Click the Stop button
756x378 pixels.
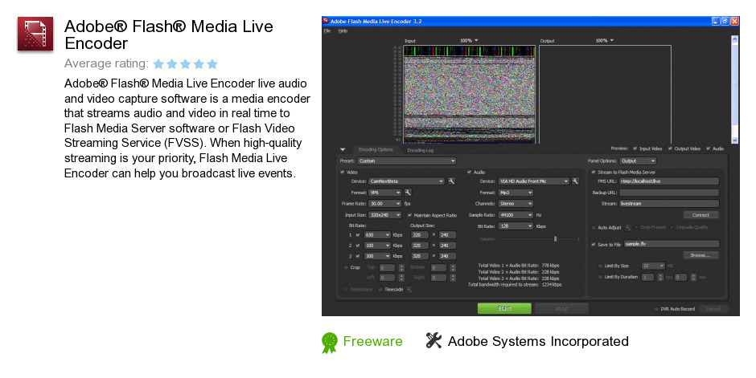561,309
